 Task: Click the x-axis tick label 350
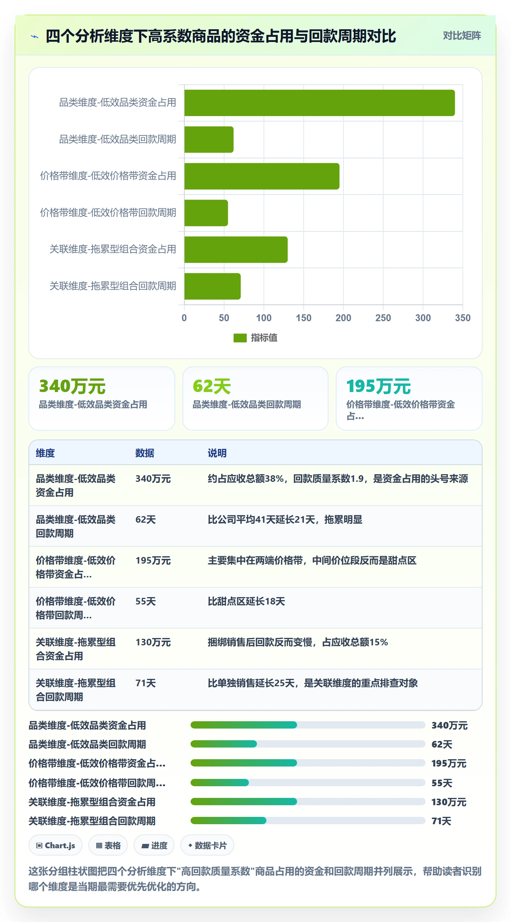(462, 318)
